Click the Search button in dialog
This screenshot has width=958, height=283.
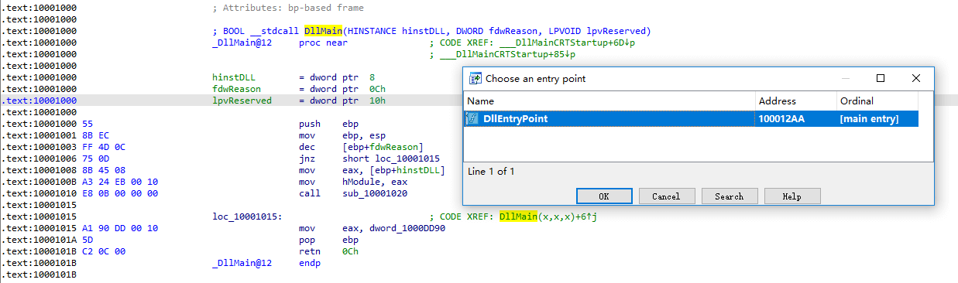pos(730,196)
